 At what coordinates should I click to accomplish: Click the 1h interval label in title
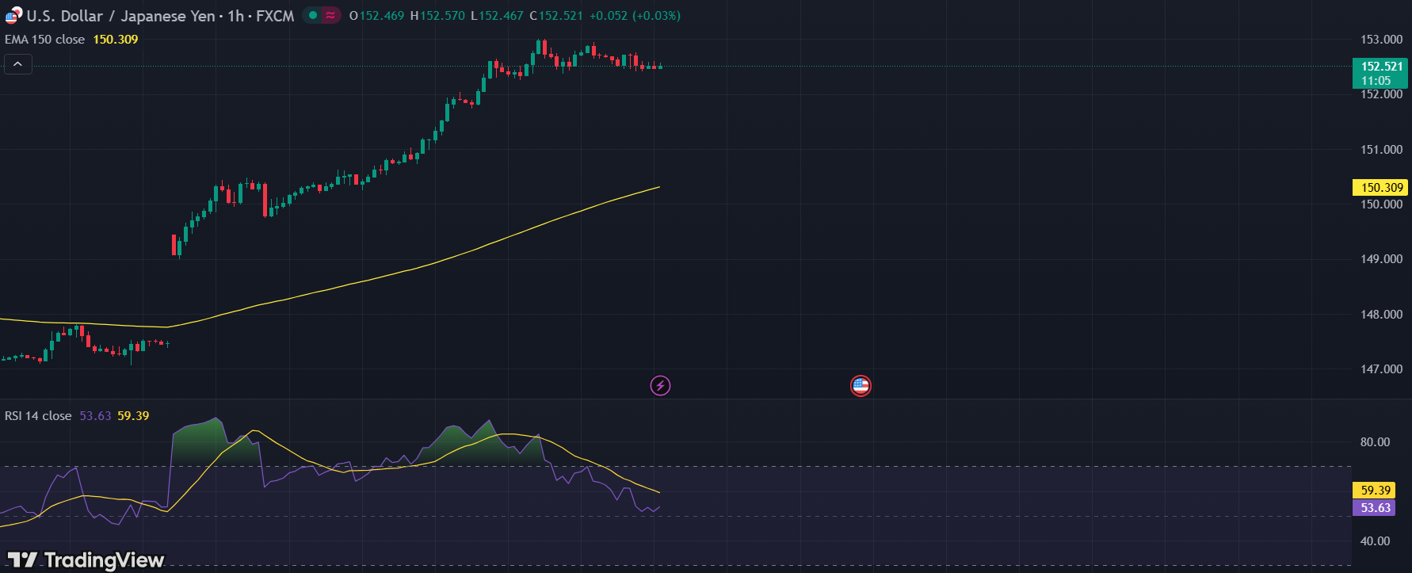(236, 16)
